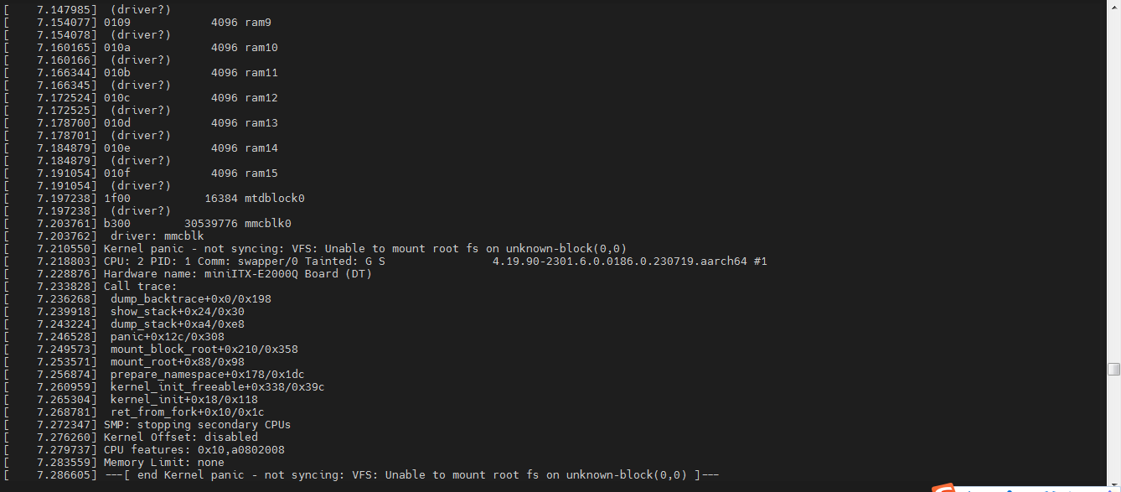Image resolution: width=1121 pixels, height=492 pixels.
Task: Click the 'Kernel Offset: disabled' line
Action: coord(180,438)
